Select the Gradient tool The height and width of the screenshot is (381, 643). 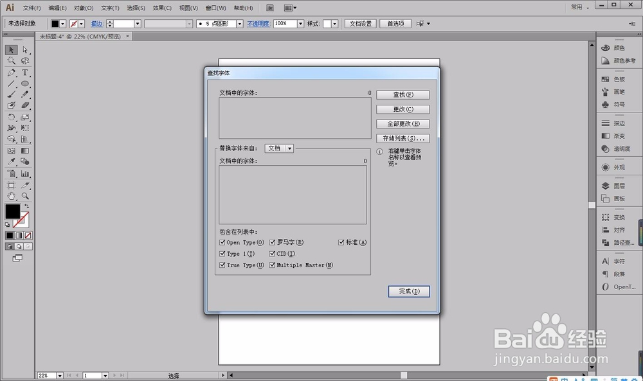25,150
